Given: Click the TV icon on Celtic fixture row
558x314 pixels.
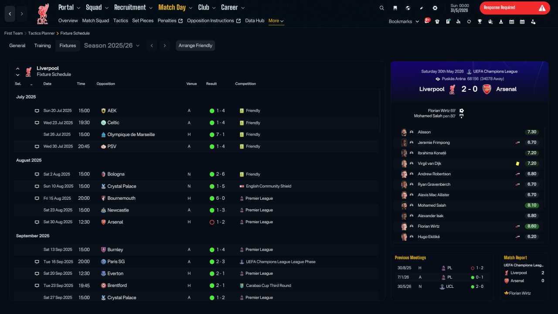Looking at the screenshot, I should pyautogui.click(x=37, y=123).
